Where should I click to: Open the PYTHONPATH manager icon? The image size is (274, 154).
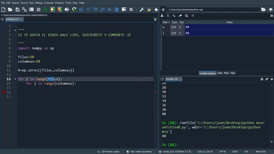[149, 9]
